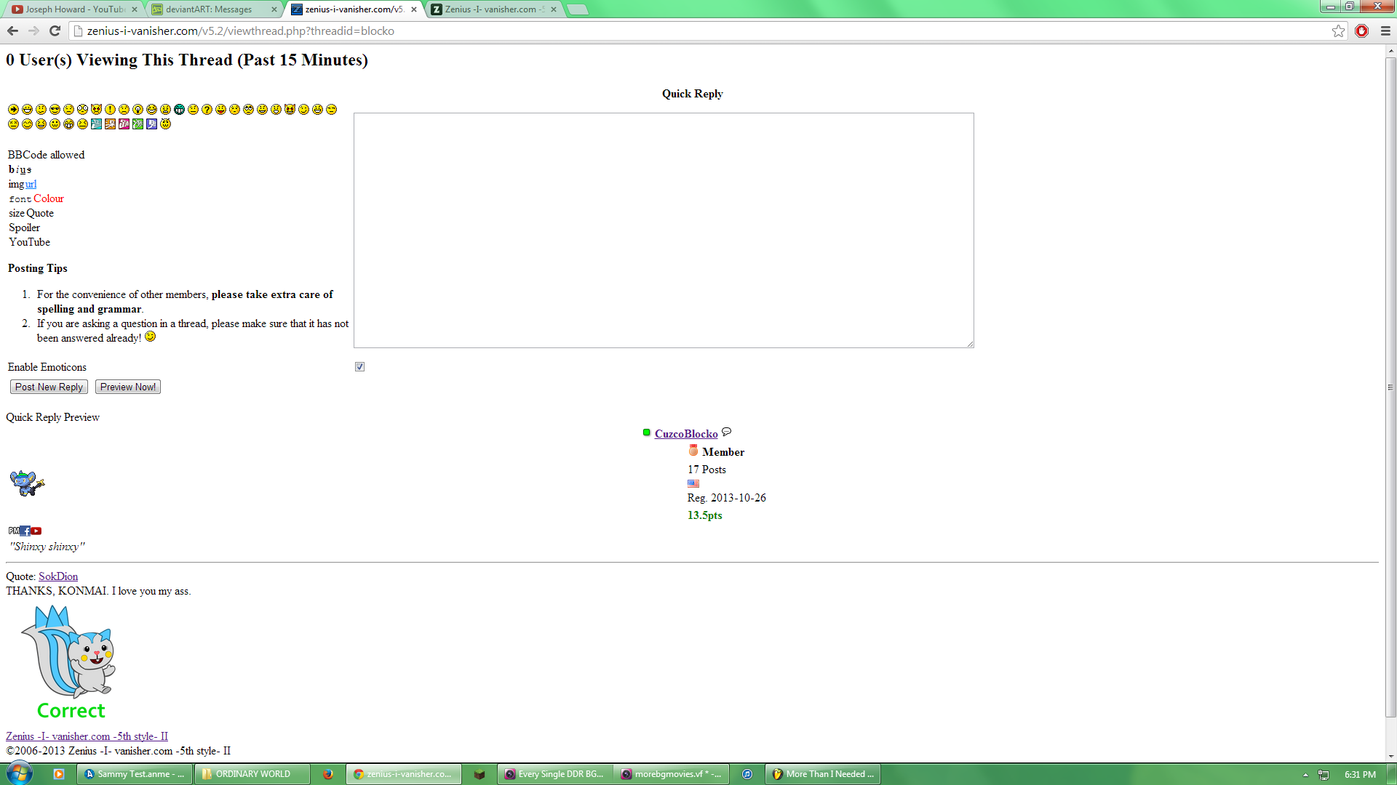This screenshot has width=1397, height=785.
Task: Insert the orange kanji emoticon
Action: pos(110,124)
